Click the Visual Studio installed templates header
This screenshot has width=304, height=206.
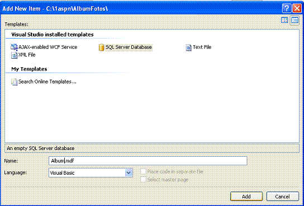click(x=53, y=35)
